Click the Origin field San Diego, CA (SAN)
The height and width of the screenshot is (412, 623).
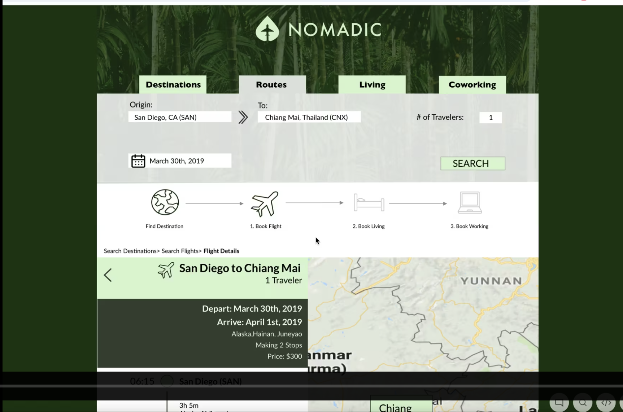pos(180,117)
